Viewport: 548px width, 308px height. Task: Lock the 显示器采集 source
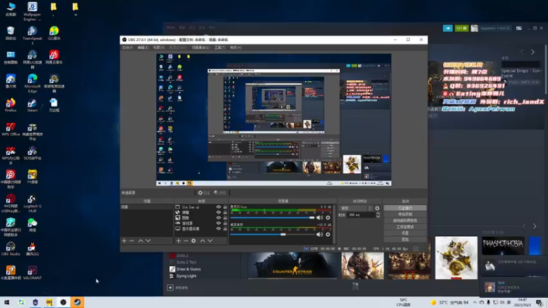click(225, 229)
